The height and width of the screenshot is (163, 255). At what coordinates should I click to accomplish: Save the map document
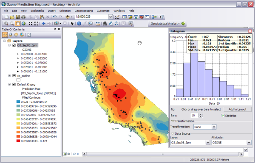[x=17, y=17]
